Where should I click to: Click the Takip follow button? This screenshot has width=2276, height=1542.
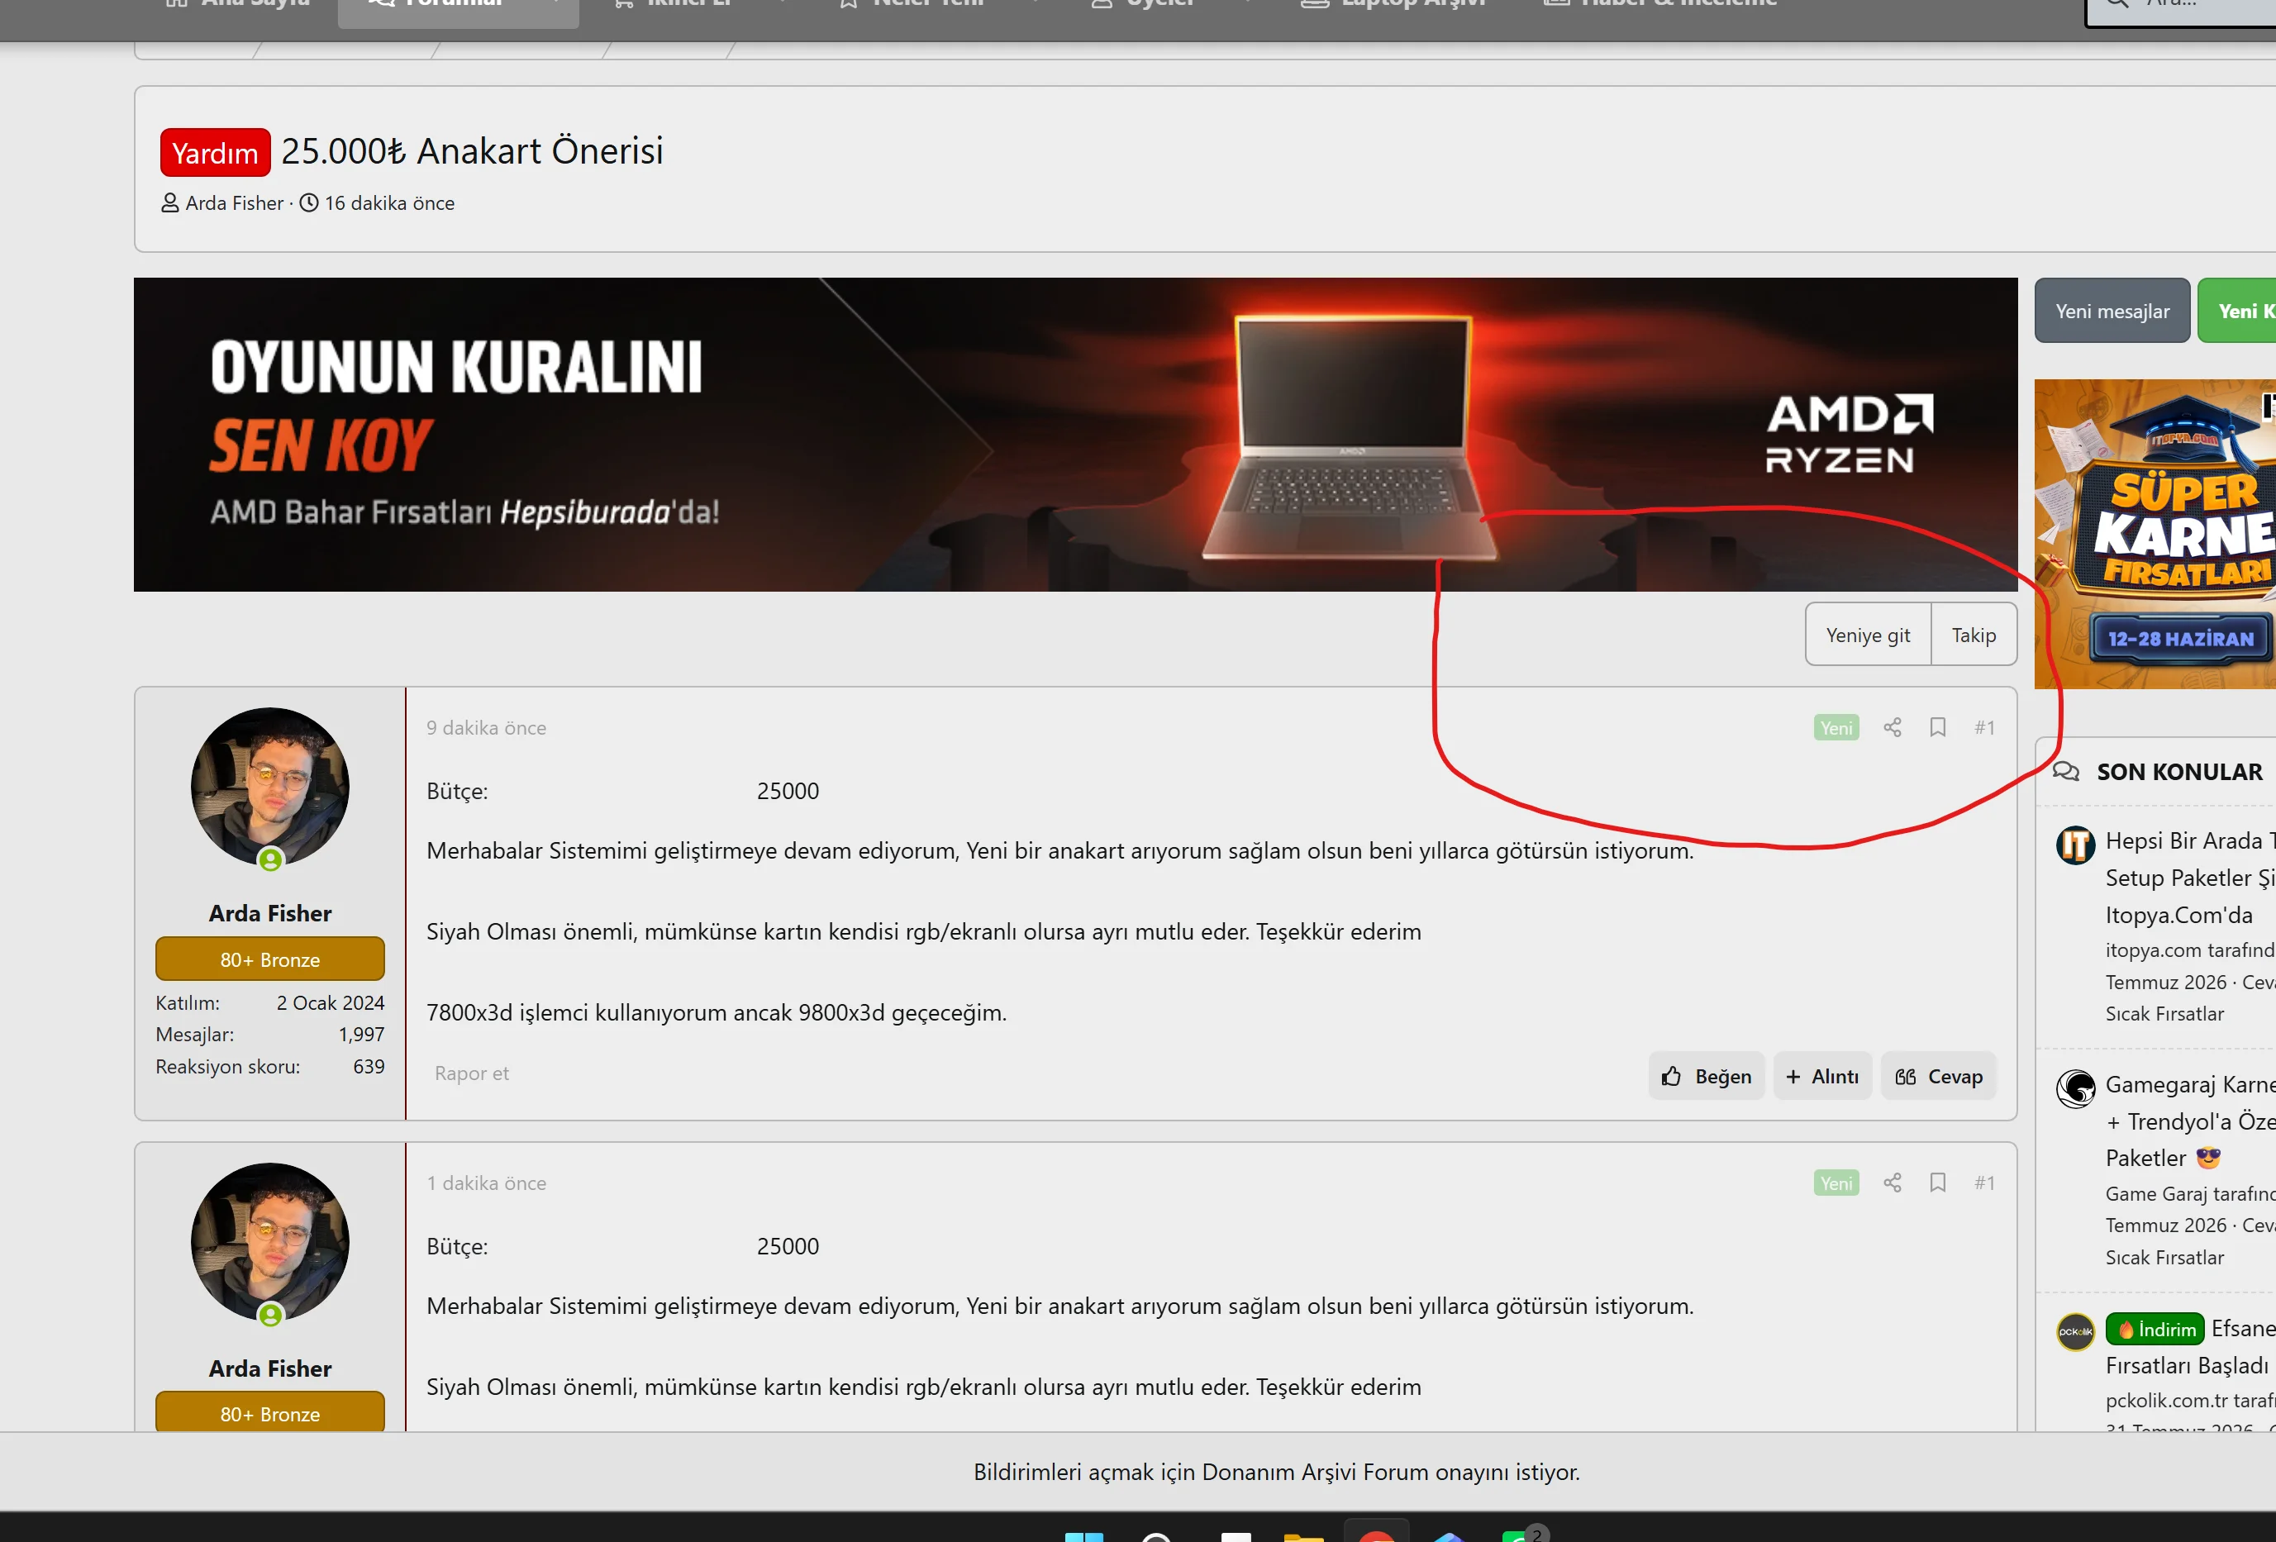point(1974,635)
